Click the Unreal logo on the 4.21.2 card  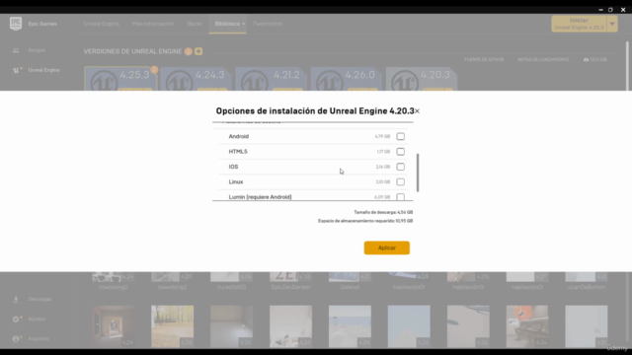(x=255, y=82)
